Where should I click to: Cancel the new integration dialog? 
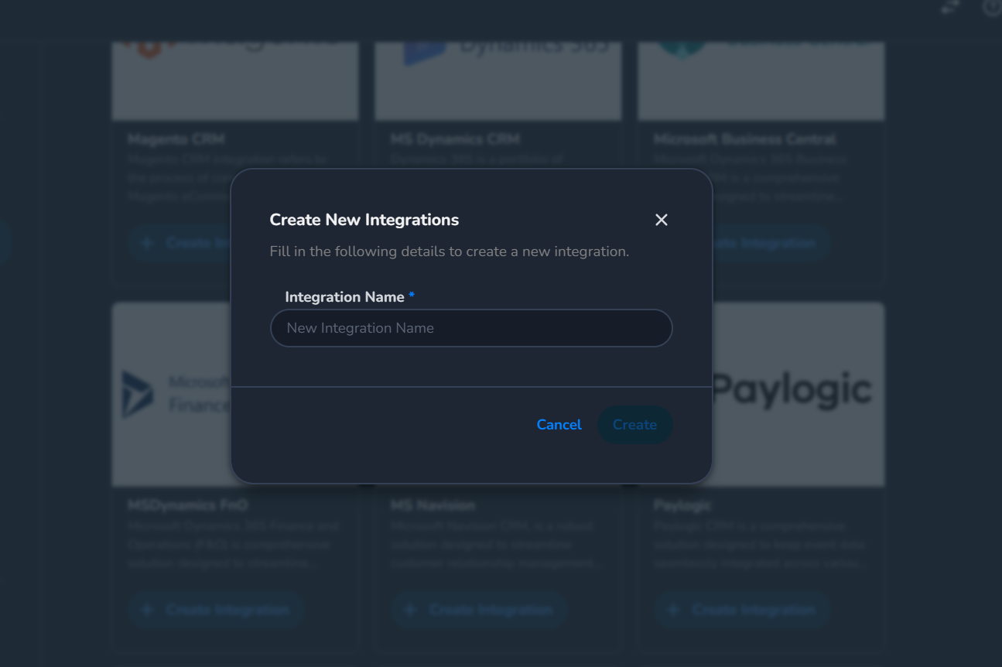[x=559, y=425]
